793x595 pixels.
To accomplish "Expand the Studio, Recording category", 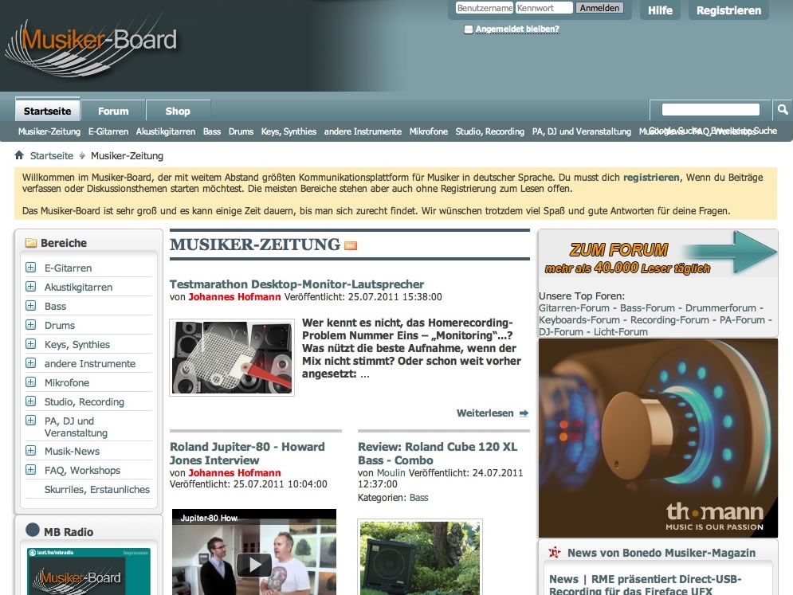I will [x=30, y=401].
